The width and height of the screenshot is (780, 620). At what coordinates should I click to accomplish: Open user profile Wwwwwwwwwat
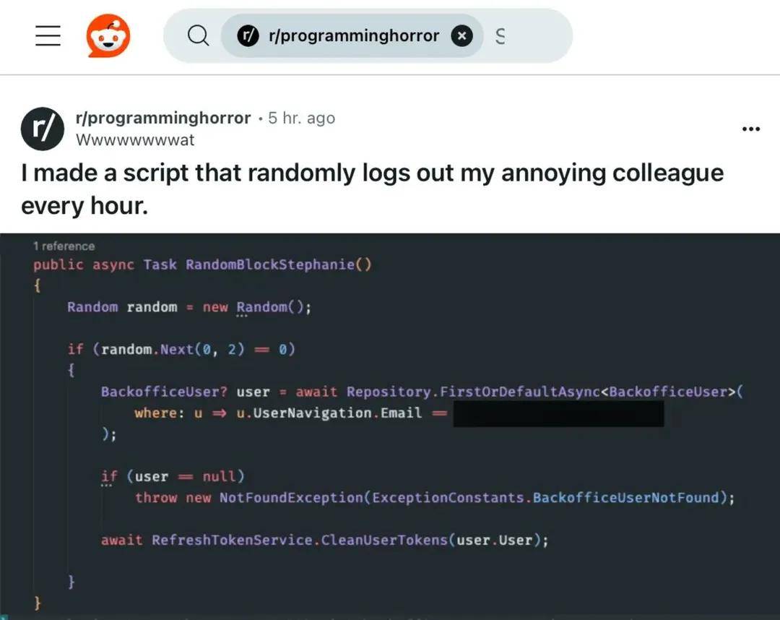tap(135, 139)
